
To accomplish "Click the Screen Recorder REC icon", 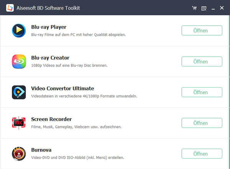I will [19, 123].
